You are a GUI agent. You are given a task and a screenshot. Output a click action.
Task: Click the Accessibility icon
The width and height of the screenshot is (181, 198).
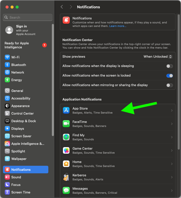[7, 98]
